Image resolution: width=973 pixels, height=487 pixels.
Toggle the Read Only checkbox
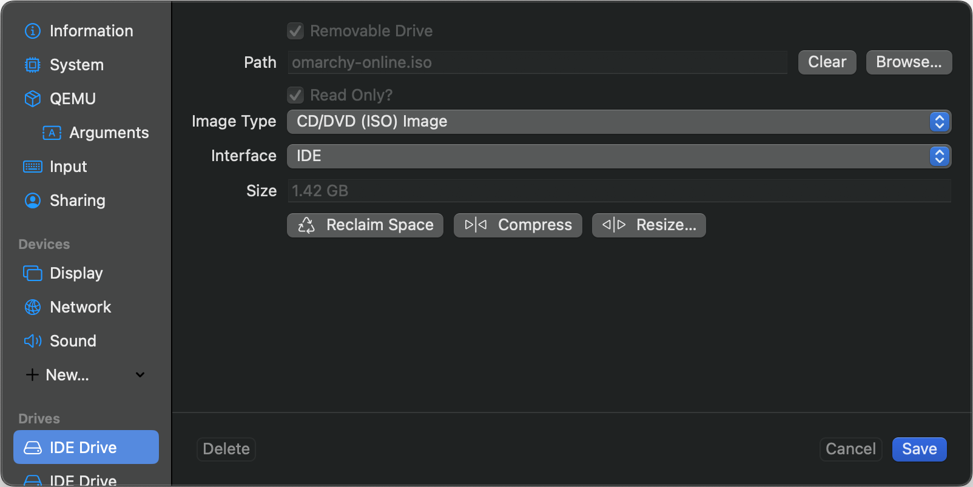click(295, 95)
